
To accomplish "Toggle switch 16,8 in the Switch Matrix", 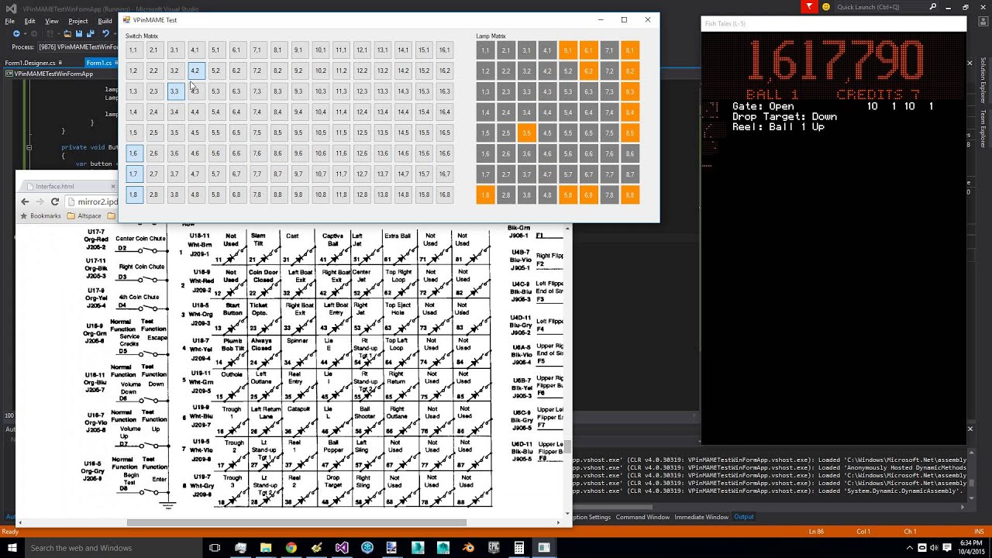I will (x=445, y=195).
